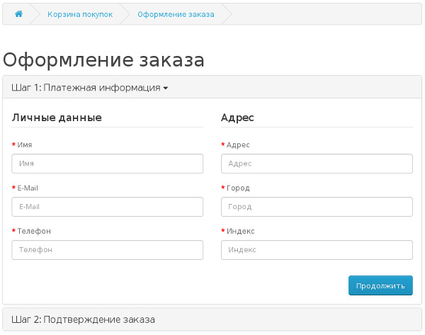This screenshot has width=425, height=335.
Task: Click the Адрес text input box
Action: (317, 164)
